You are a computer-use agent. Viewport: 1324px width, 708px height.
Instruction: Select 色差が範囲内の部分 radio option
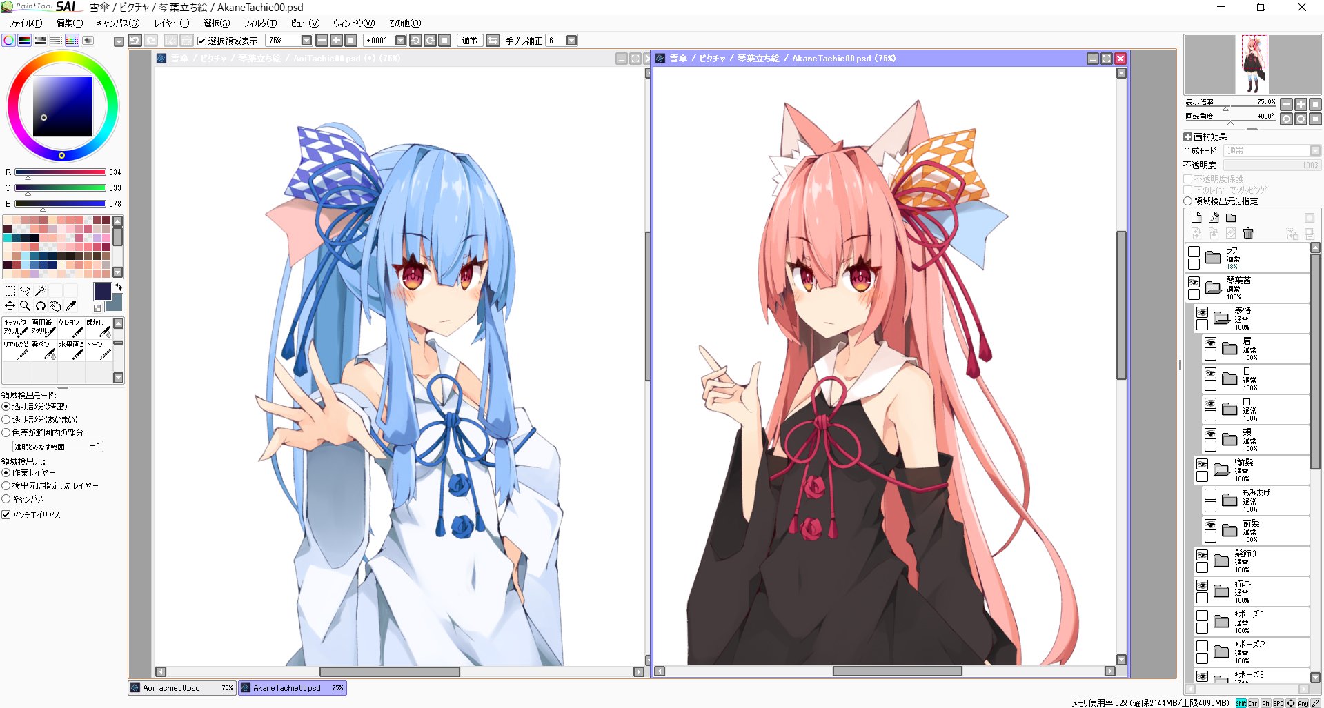[x=6, y=432]
